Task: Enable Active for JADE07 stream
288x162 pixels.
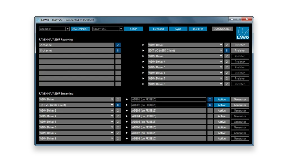Action: [222, 133]
